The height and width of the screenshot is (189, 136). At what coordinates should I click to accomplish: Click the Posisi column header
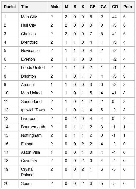10,7
